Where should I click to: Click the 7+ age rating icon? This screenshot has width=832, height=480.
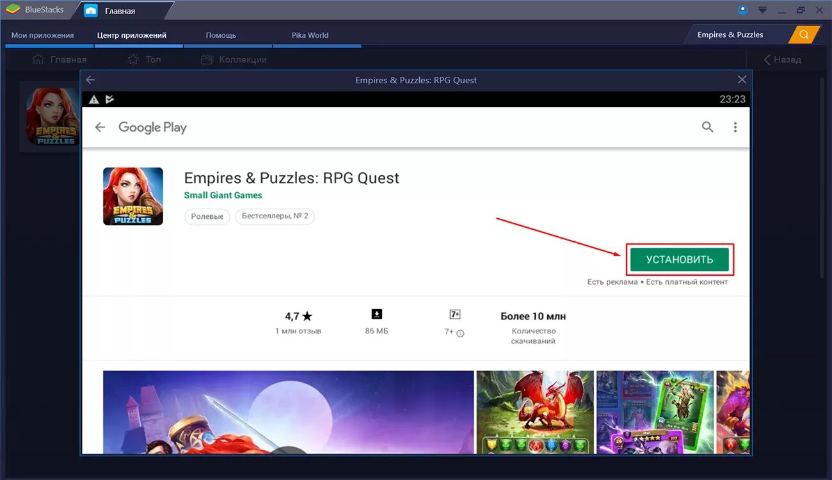[x=455, y=314]
